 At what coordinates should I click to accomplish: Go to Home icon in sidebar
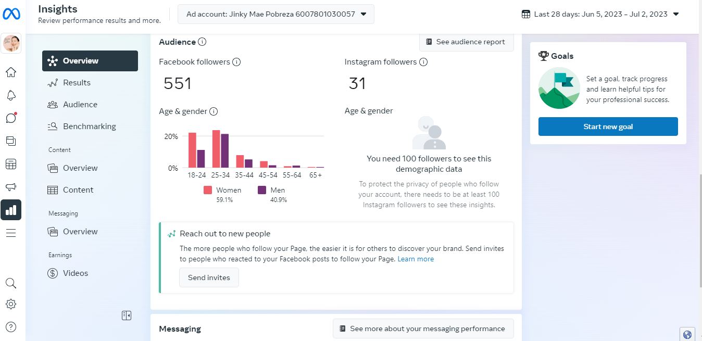point(11,72)
